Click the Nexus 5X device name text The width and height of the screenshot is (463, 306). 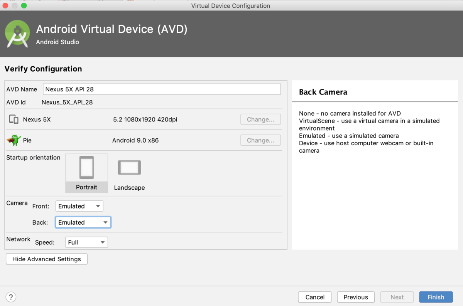point(37,119)
